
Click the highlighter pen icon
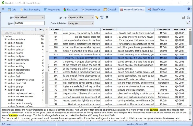97,17
